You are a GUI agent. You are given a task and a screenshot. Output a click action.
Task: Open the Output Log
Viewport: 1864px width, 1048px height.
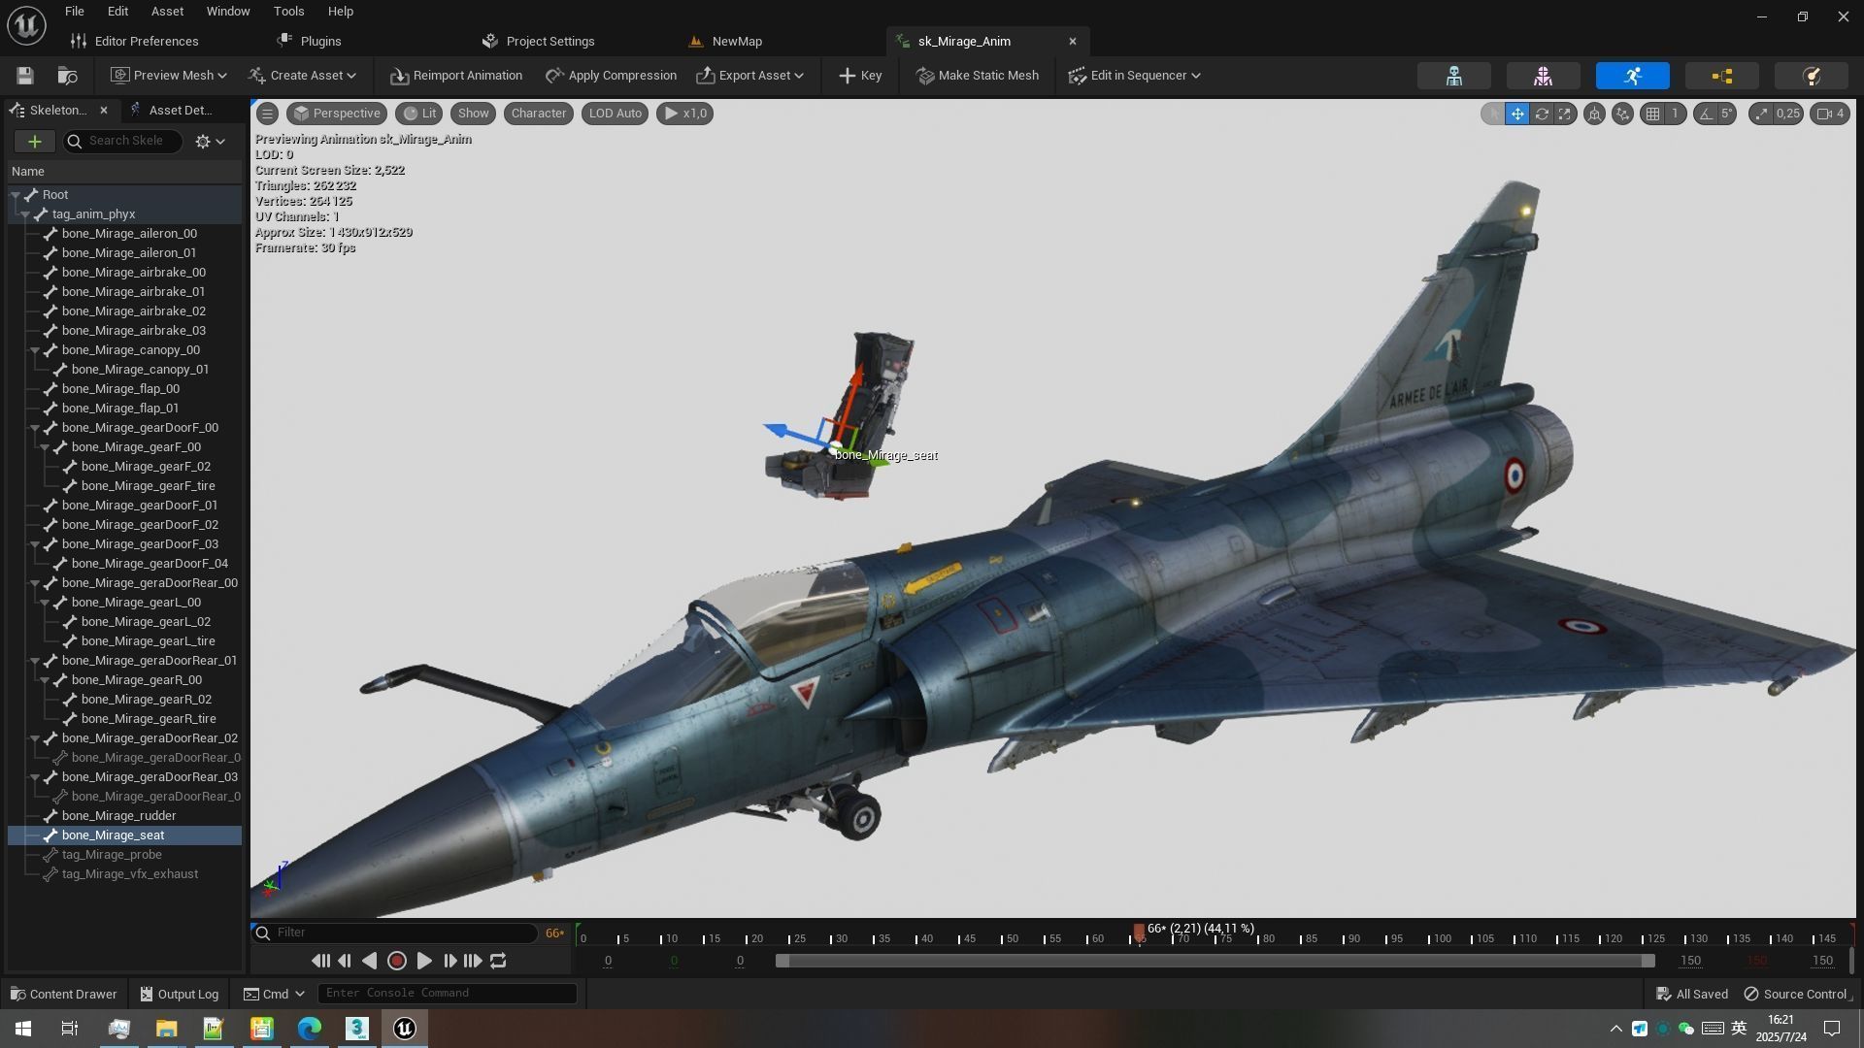pos(180,994)
